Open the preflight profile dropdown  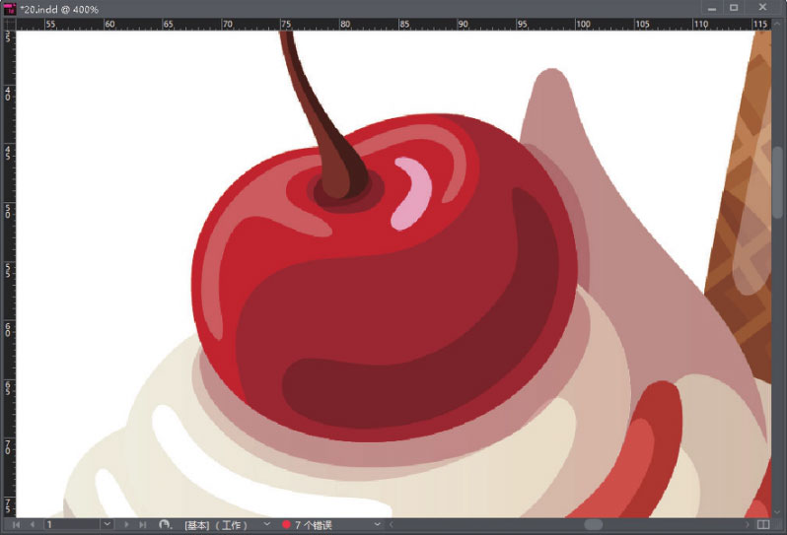tap(266, 525)
